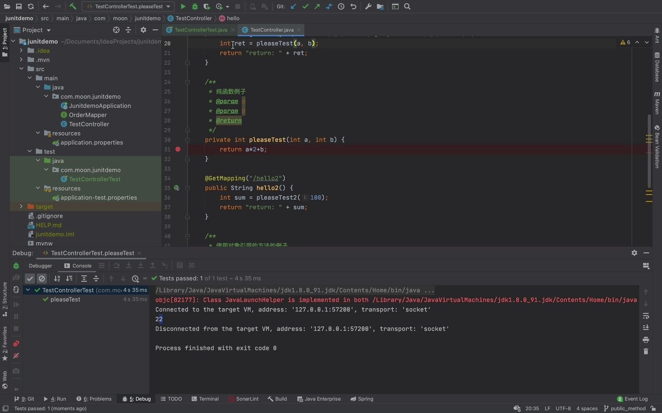The image size is (662, 413).
Task: Open profiler run dropdown arrow
Action: pyautogui.click(x=228, y=7)
